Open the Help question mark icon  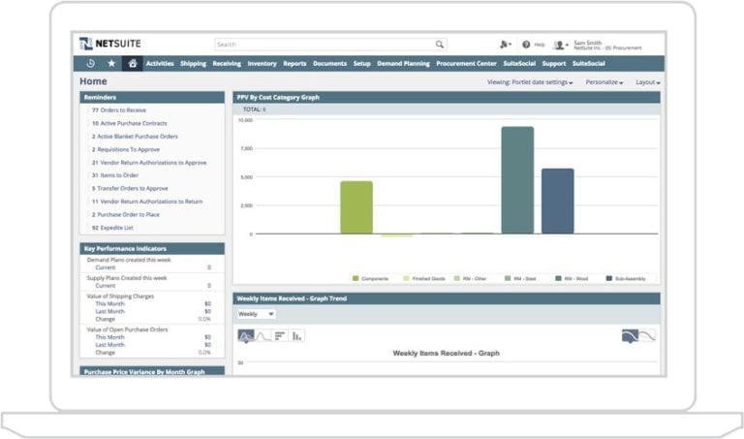pos(526,45)
